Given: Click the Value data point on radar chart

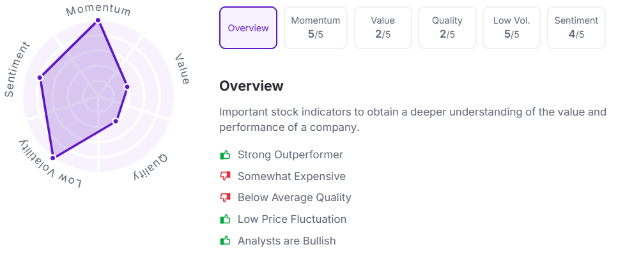Looking at the screenshot, I should coord(127,87).
